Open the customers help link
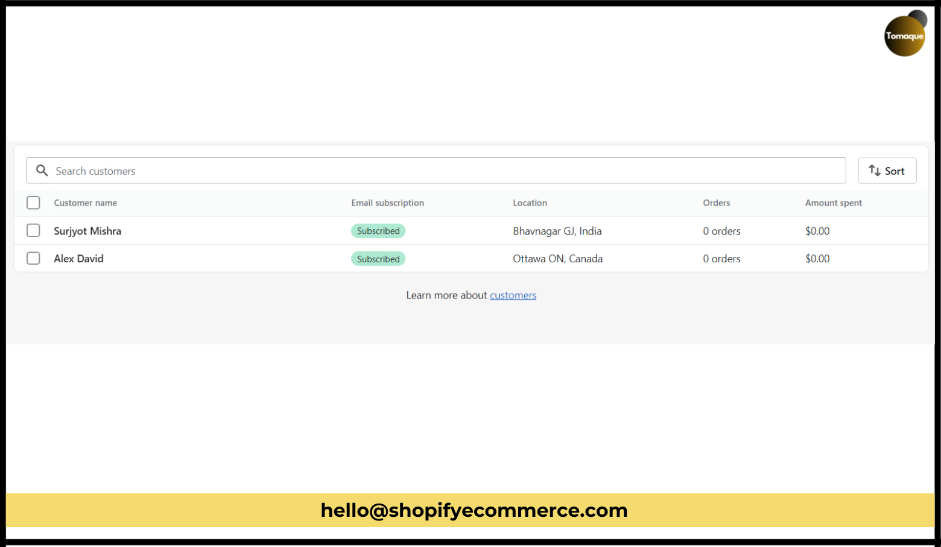 [513, 295]
